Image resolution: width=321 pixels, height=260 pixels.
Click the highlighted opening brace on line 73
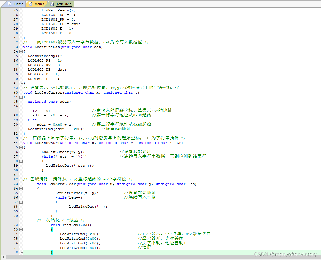52,229
